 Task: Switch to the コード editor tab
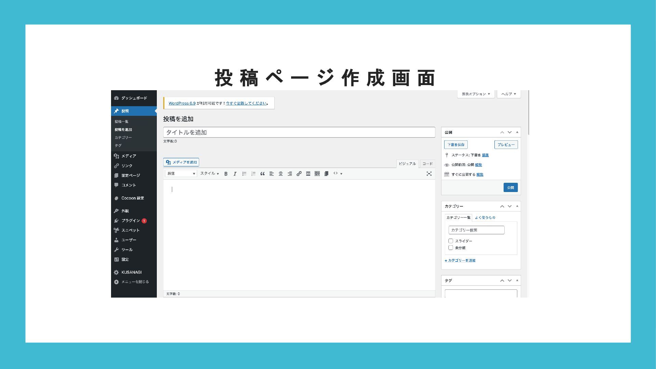tap(427, 164)
